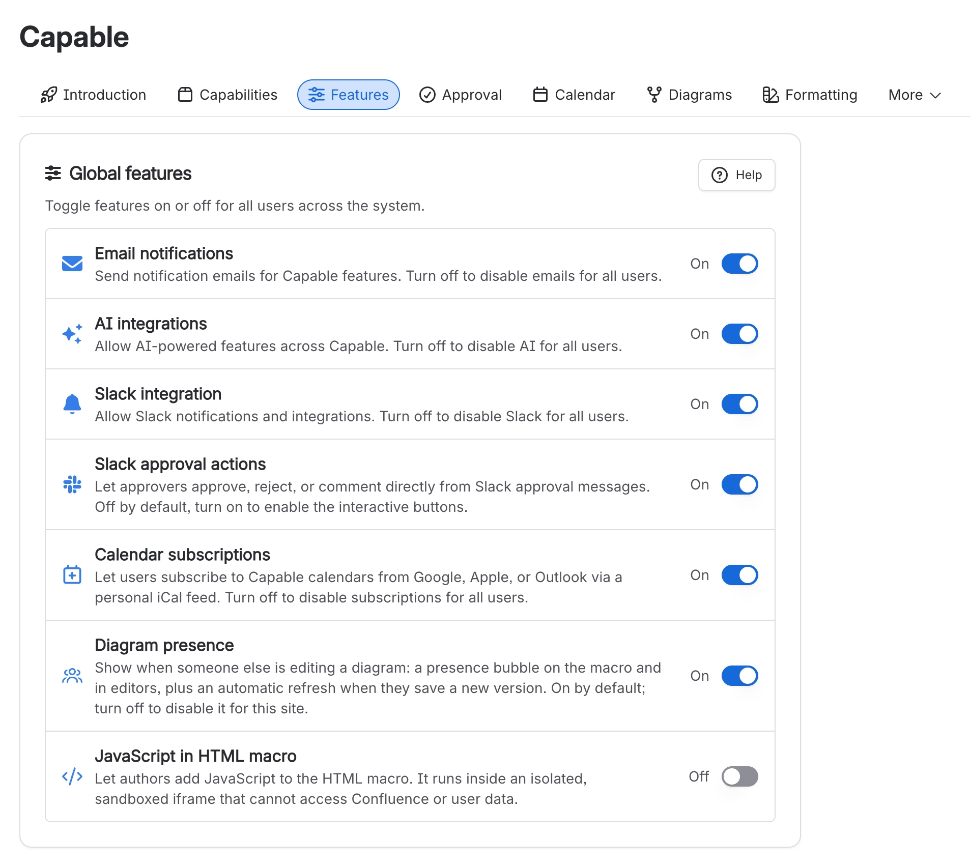Image resolution: width=970 pixels, height=867 pixels.
Task: Click the question mark icon in Help
Action: pyautogui.click(x=720, y=175)
